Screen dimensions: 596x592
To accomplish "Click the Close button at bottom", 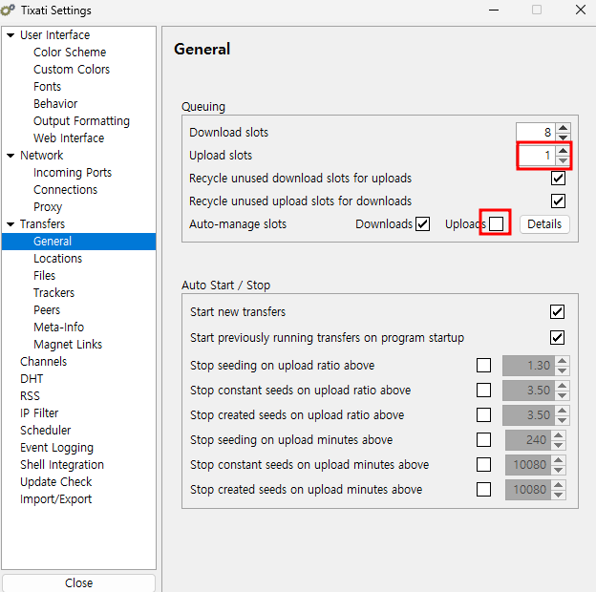I will point(78,582).
